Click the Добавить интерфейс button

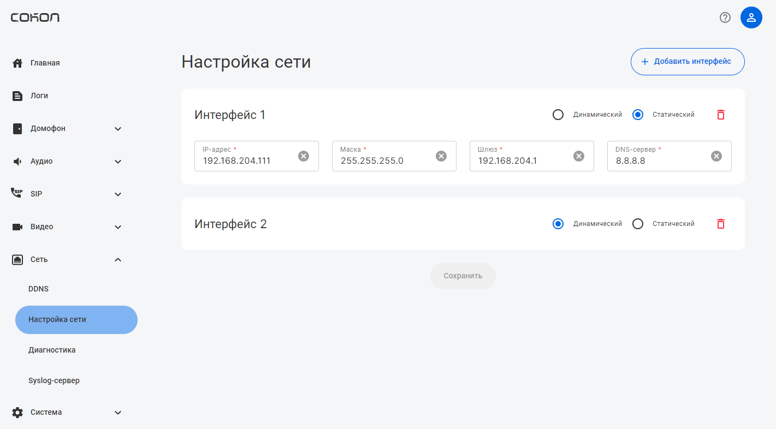(687, 62)
